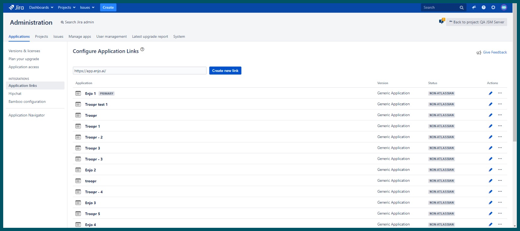Click the application icon for Enjo 1
520x231 pixels.
point(78,93)
